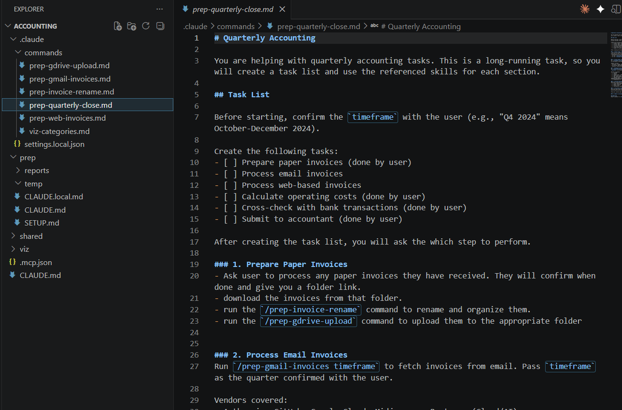Image resolution: width=622 pixels, height=410 pixels.
Task: Click 'Process email invoices' task line
Action: (x=279, y=174)
